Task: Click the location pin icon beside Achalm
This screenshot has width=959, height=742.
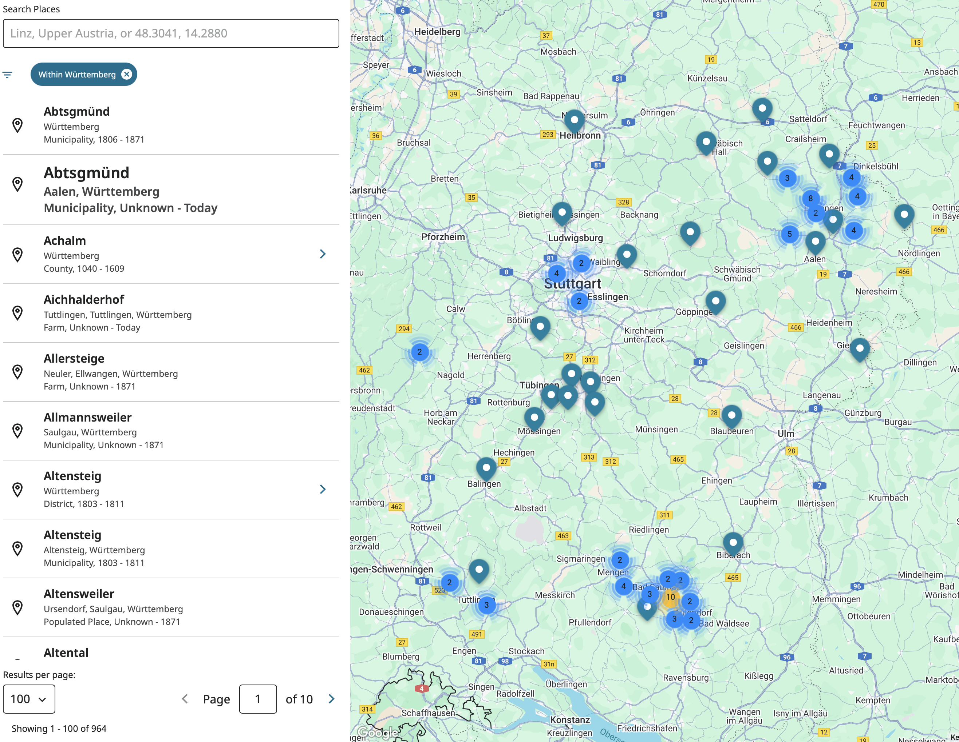Action: pyautogui.click(x=17, y=254)
